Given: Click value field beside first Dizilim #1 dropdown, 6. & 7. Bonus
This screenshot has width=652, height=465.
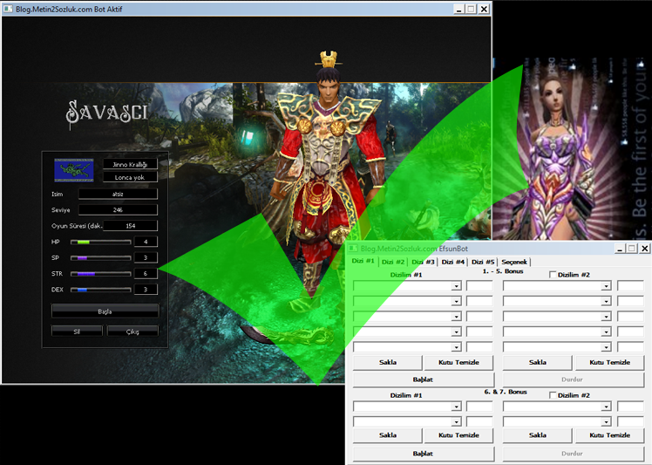Looking at the screenshot, I should 479,407.
